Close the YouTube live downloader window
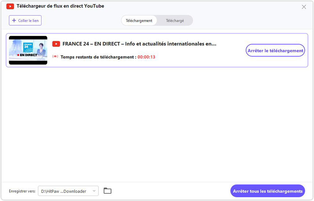 pyautogui.click(x=304, y=7)
